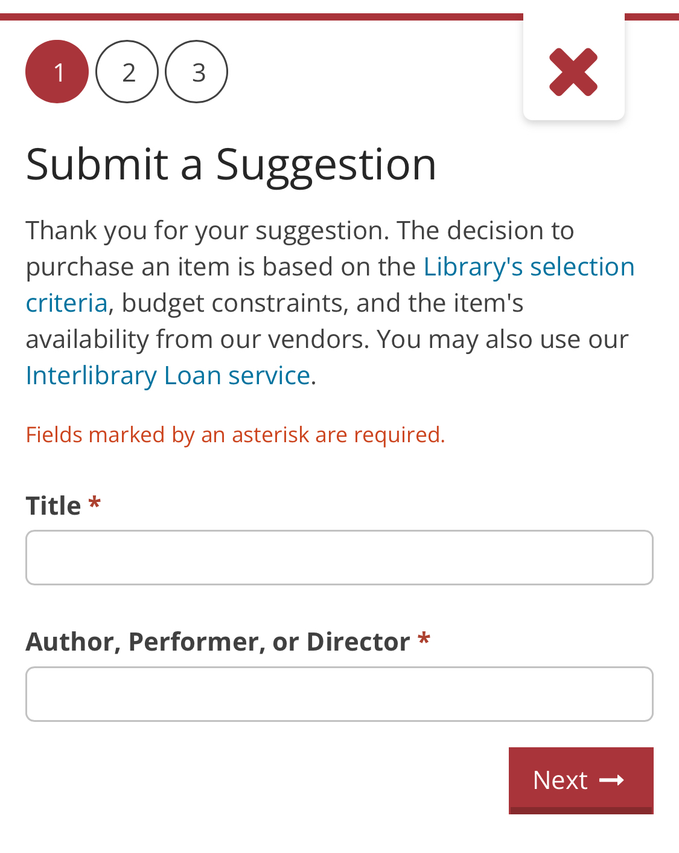This screenshot has height=853, width=679.
Task: Click the Submit a Suggestion heading
Action: (x=231, y=164)
